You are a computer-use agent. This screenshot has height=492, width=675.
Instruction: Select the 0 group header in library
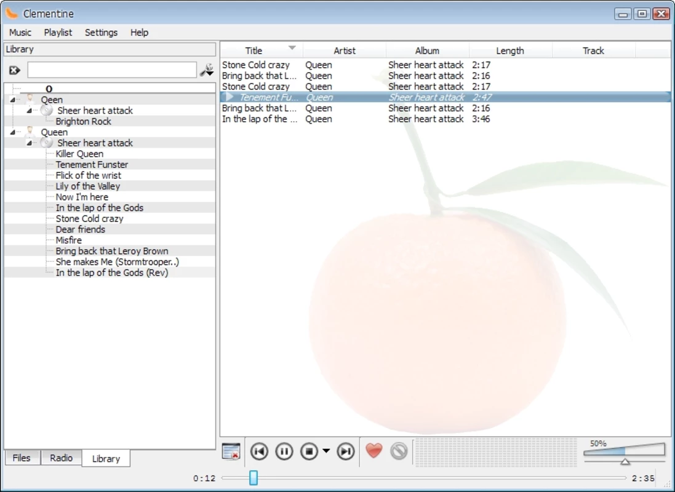(x=49, y=89)
